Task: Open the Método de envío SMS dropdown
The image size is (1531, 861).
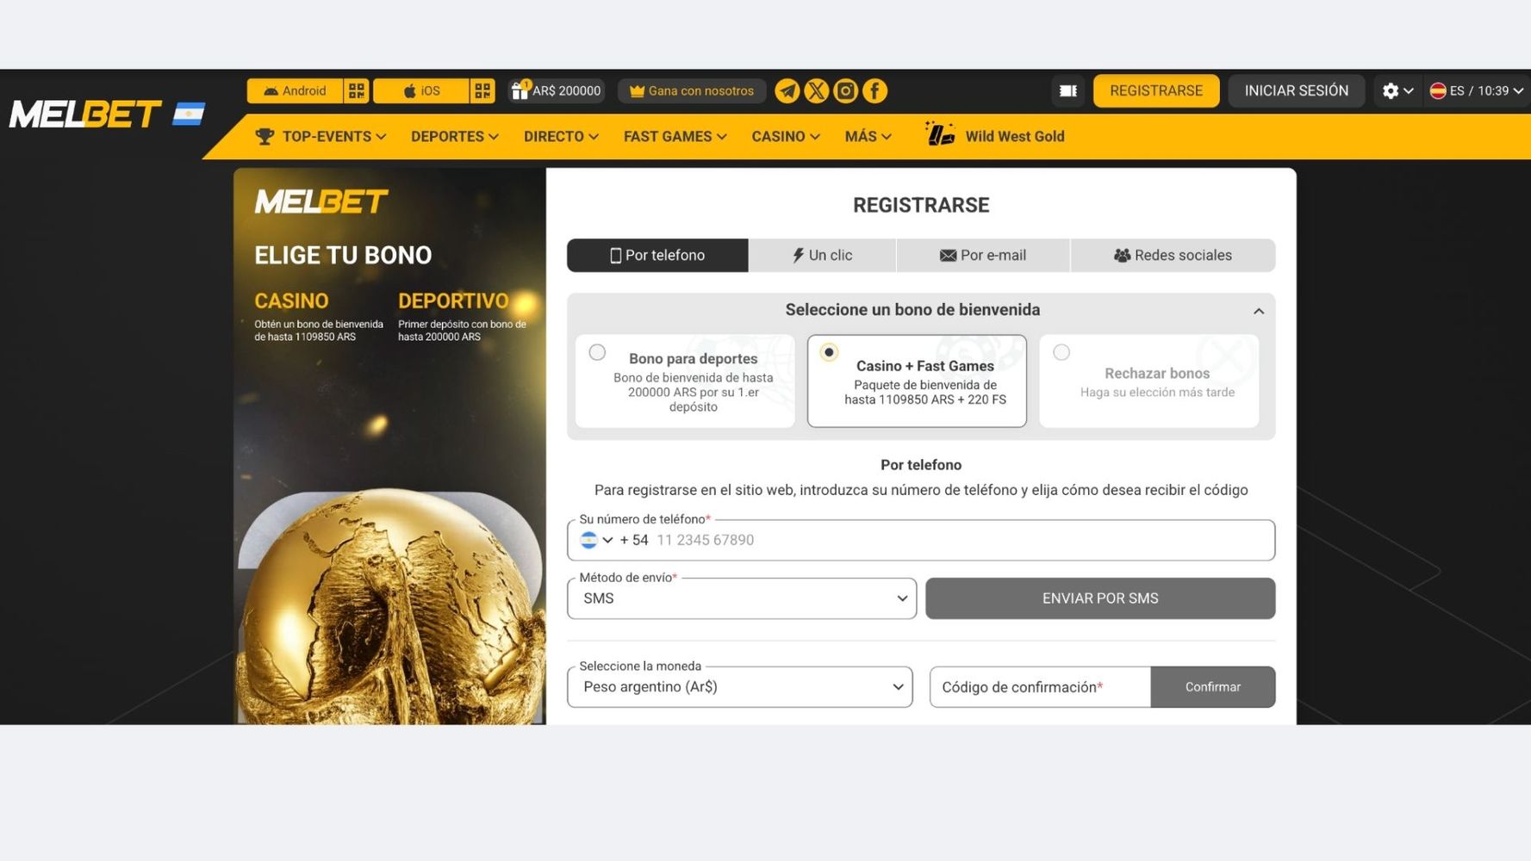Action: (x=742, y=598)
